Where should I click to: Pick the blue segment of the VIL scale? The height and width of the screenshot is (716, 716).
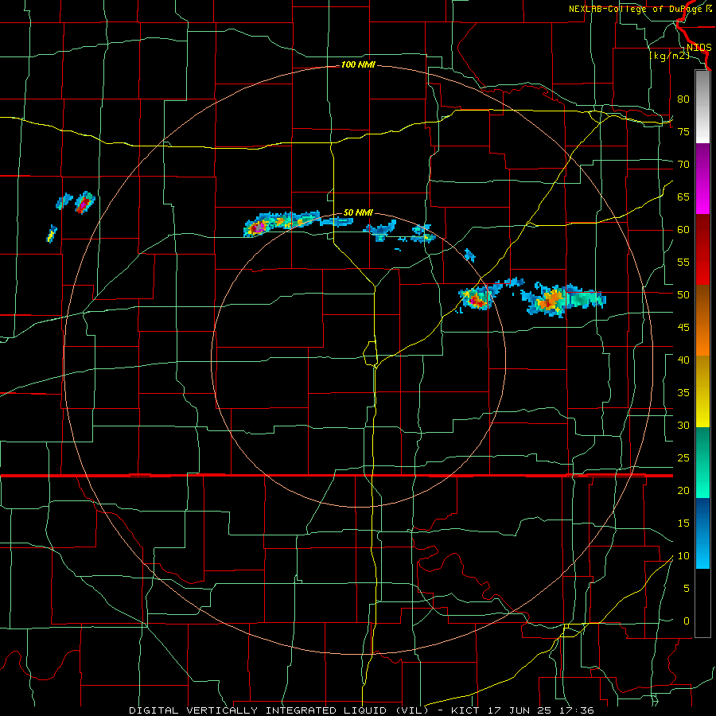(702, 533)
